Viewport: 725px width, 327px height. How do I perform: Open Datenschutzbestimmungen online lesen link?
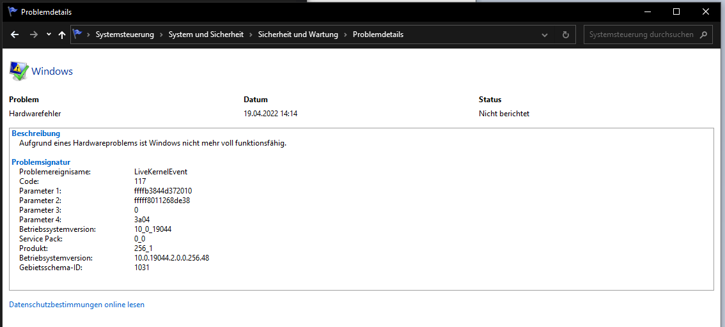77,305
